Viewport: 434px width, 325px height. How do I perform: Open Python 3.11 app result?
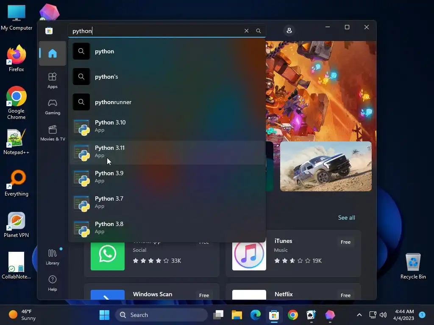coord(167,153)
